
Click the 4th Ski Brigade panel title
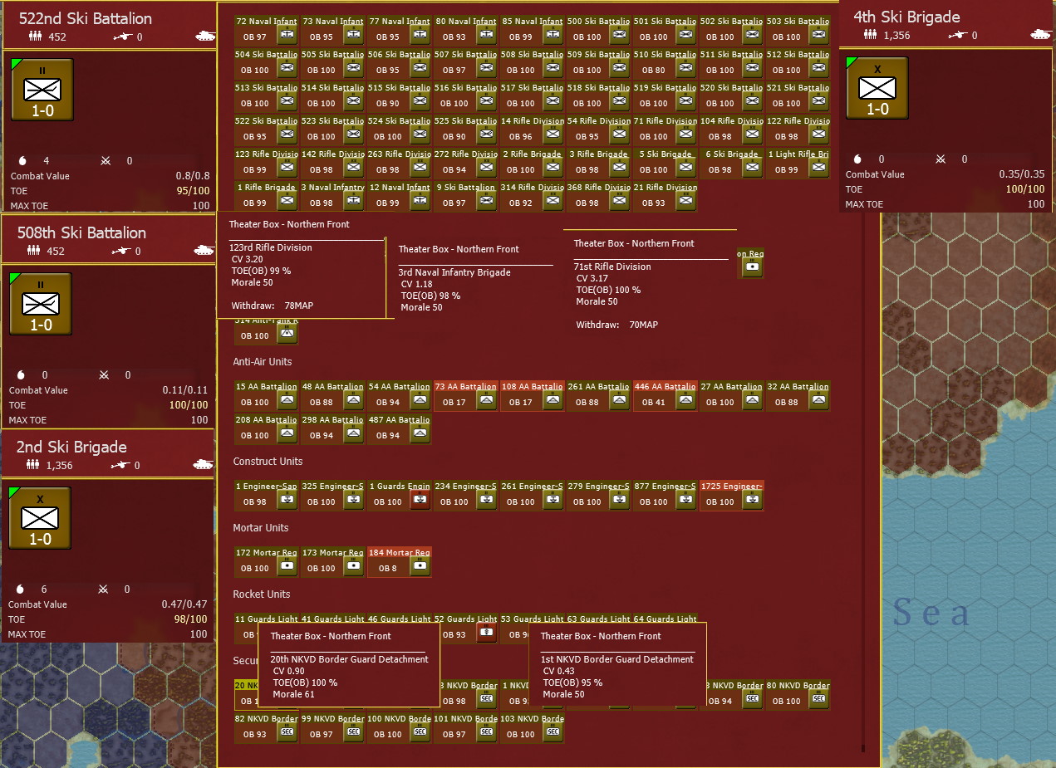[906, 17]
